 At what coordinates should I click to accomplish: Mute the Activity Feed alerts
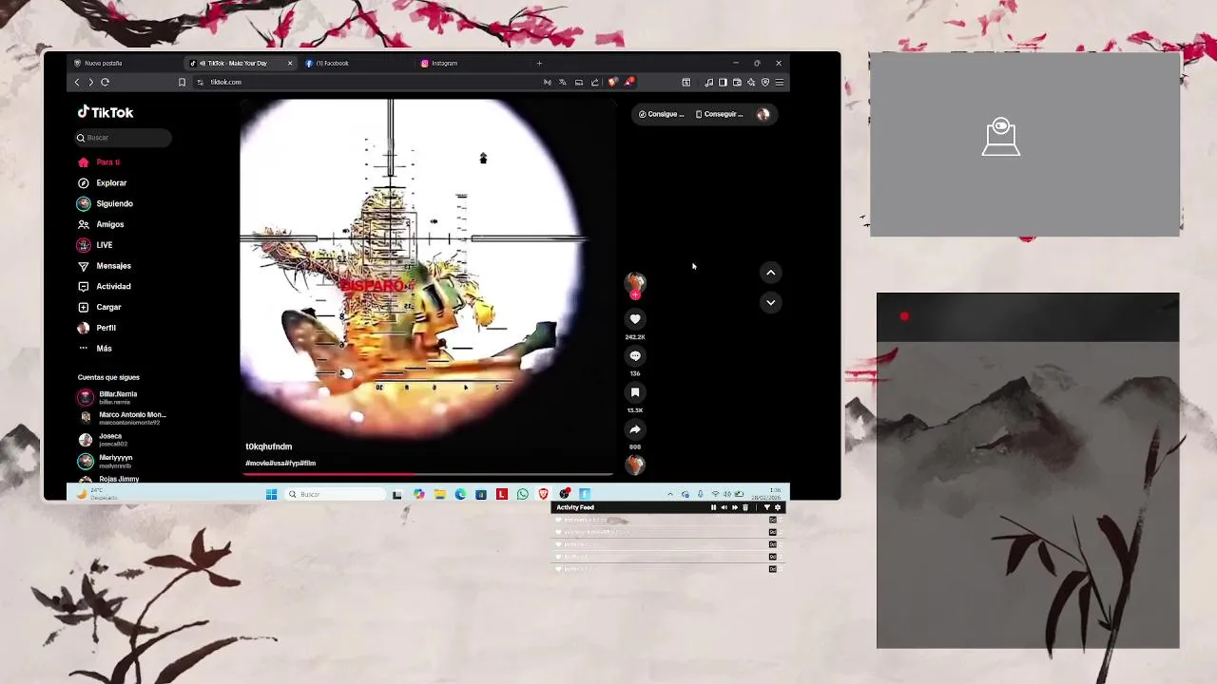pos(724,507)
